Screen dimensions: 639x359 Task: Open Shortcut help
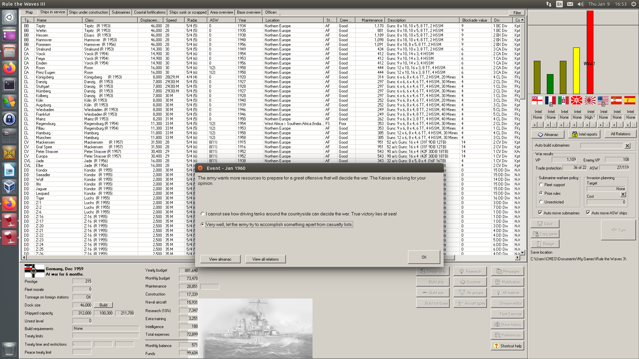coord(507,346)
